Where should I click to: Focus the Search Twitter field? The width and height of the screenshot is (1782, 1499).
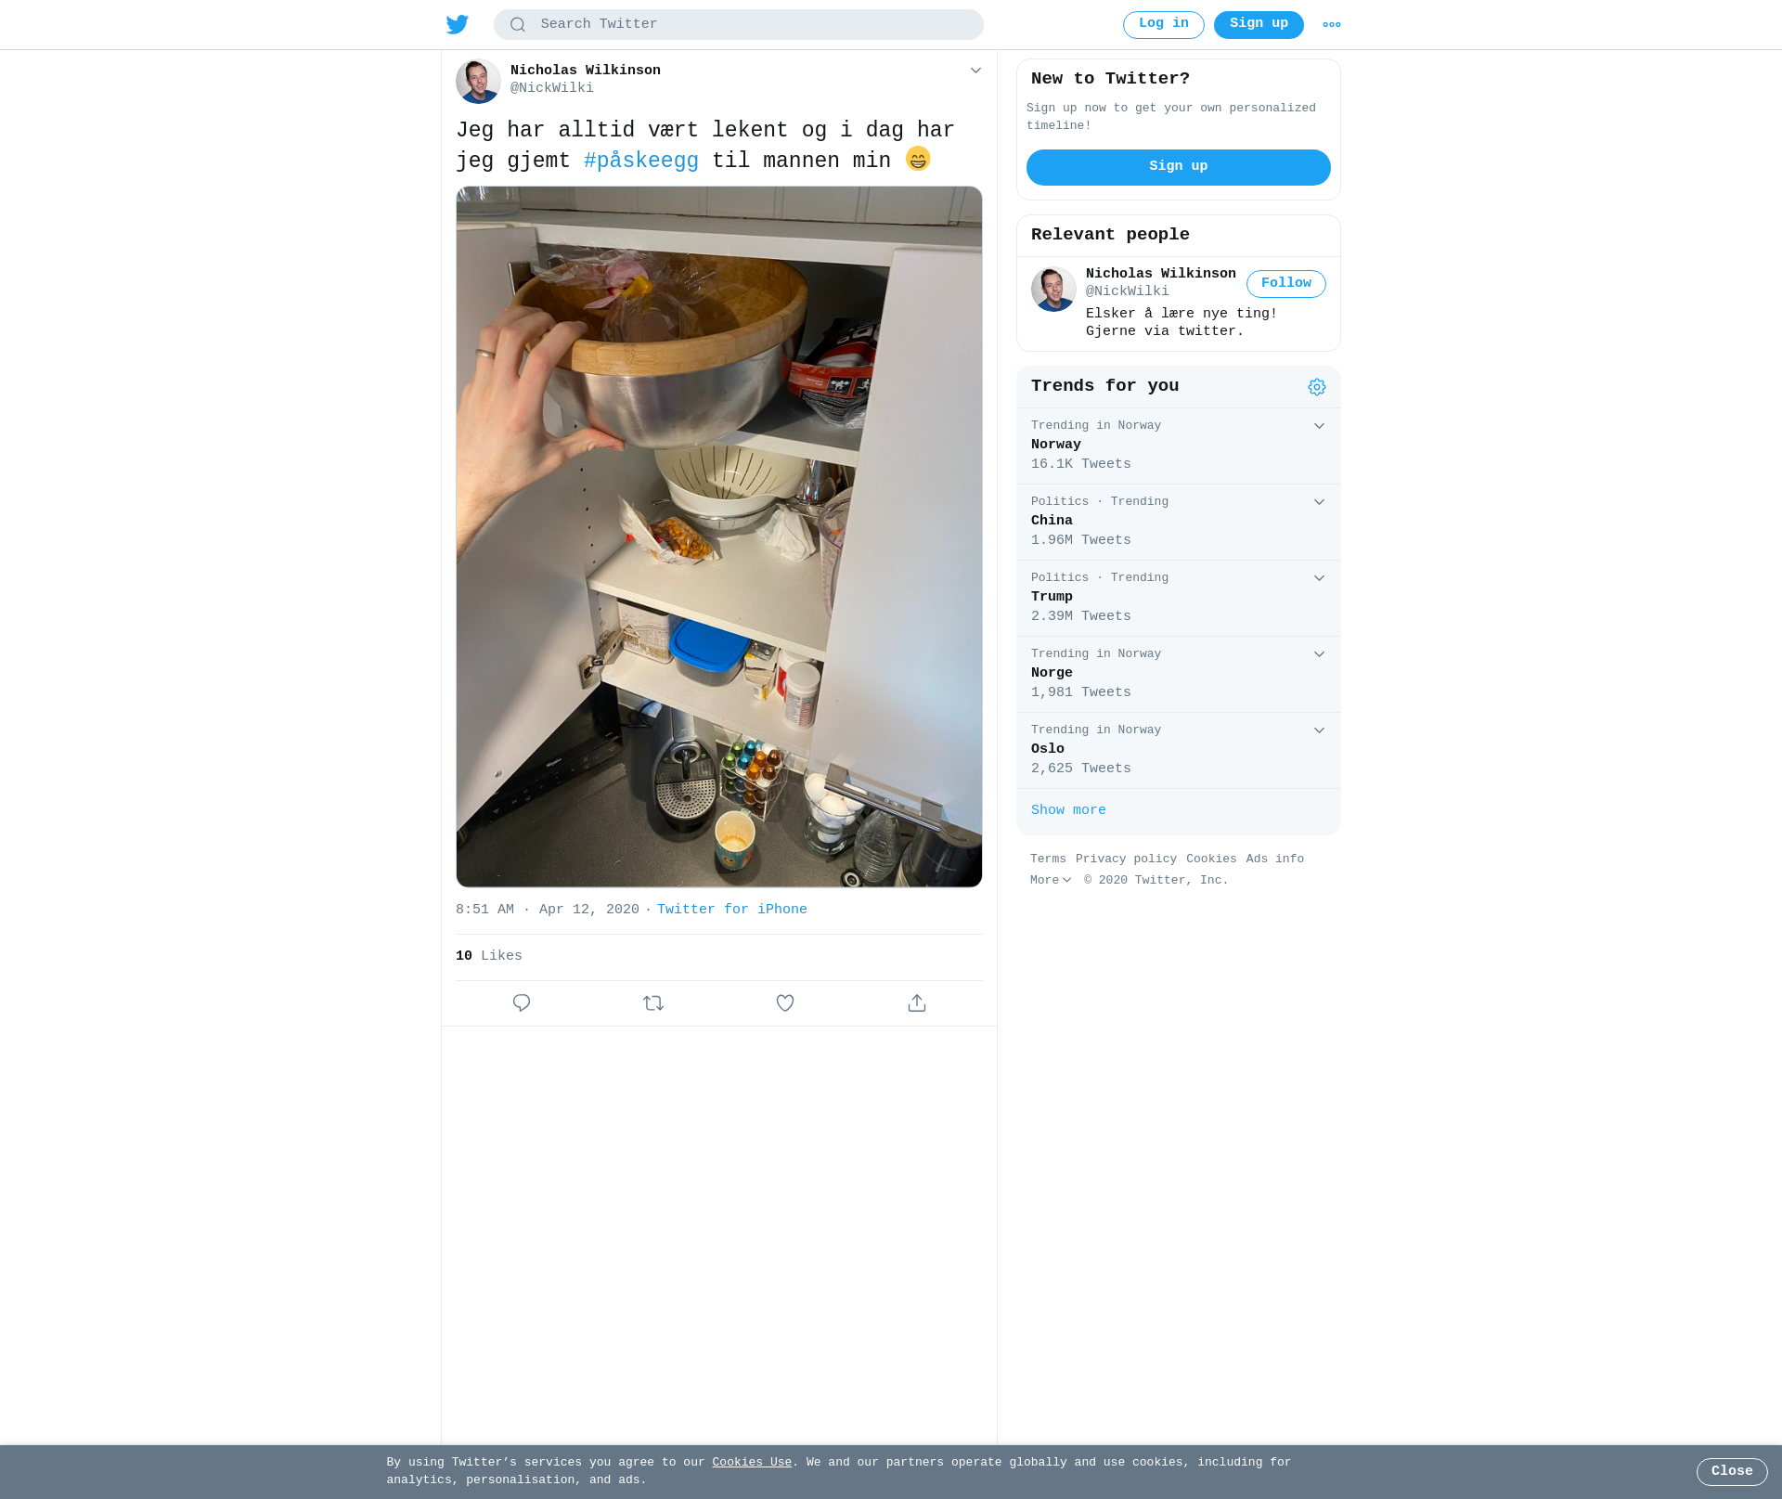pyautogui.click(x=739, y=25)
